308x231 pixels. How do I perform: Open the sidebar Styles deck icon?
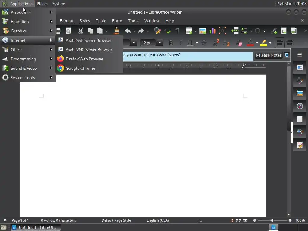click(x=300, y=80)
